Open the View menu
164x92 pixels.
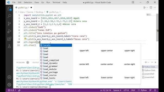pyautogui.click(x=37, y=2)
